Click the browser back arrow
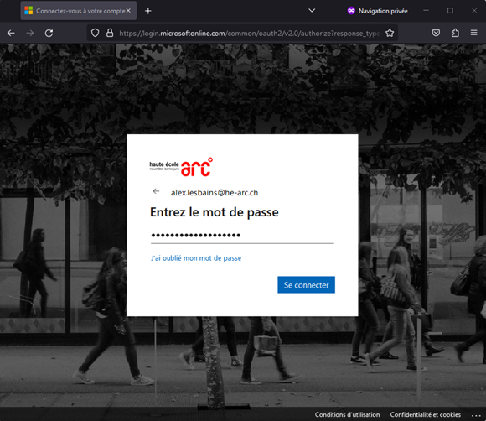Screen dimensions: 486x421 tap(11, 33)
